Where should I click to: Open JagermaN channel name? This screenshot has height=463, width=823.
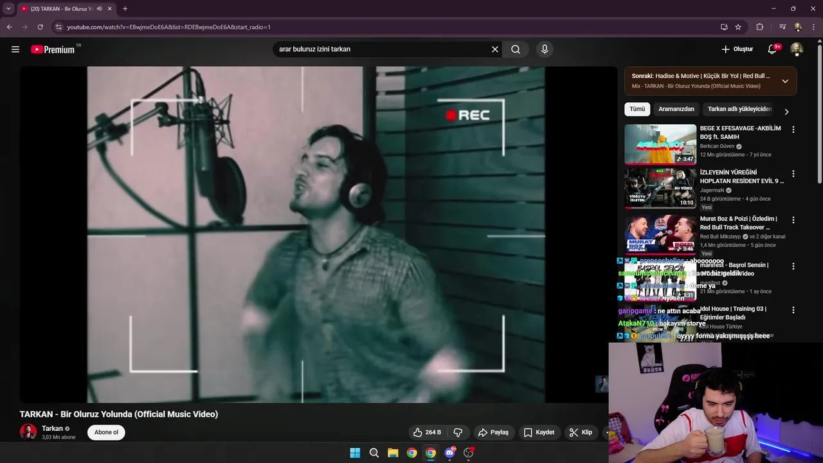click(712, 190)
